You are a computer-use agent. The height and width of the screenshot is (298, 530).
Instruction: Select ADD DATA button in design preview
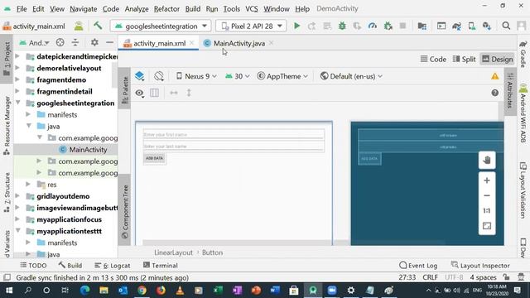[x=155, y=158]
